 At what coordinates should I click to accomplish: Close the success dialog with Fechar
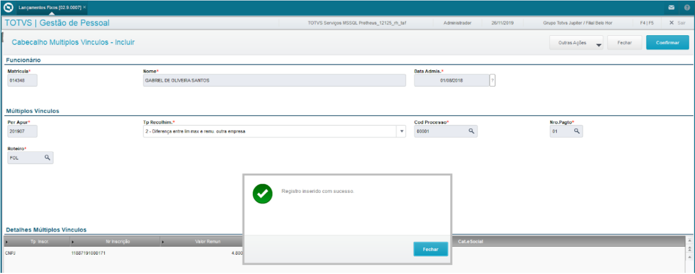point(430,249)
